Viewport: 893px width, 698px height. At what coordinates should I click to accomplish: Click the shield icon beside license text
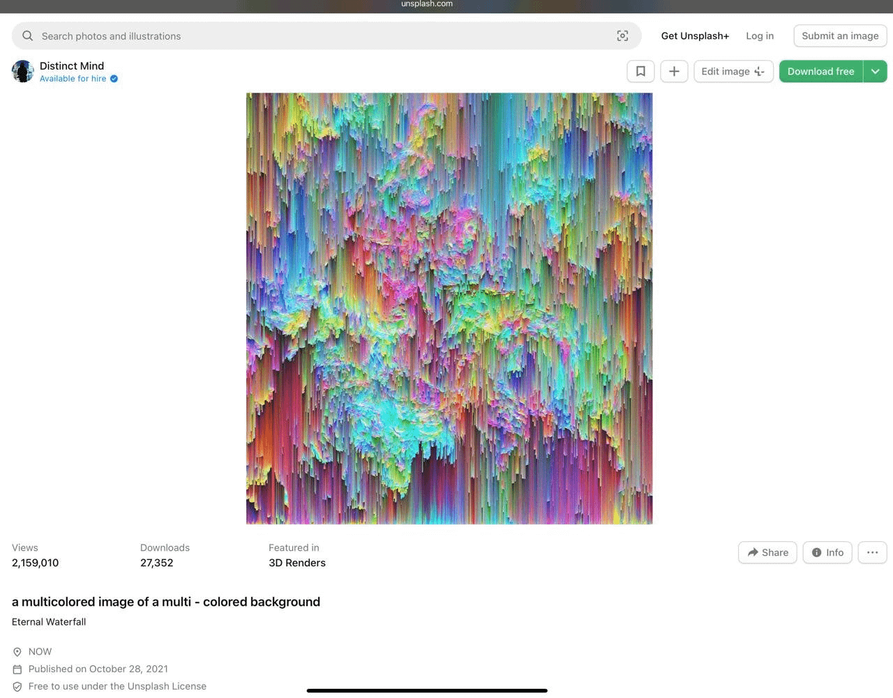point(17,687)
